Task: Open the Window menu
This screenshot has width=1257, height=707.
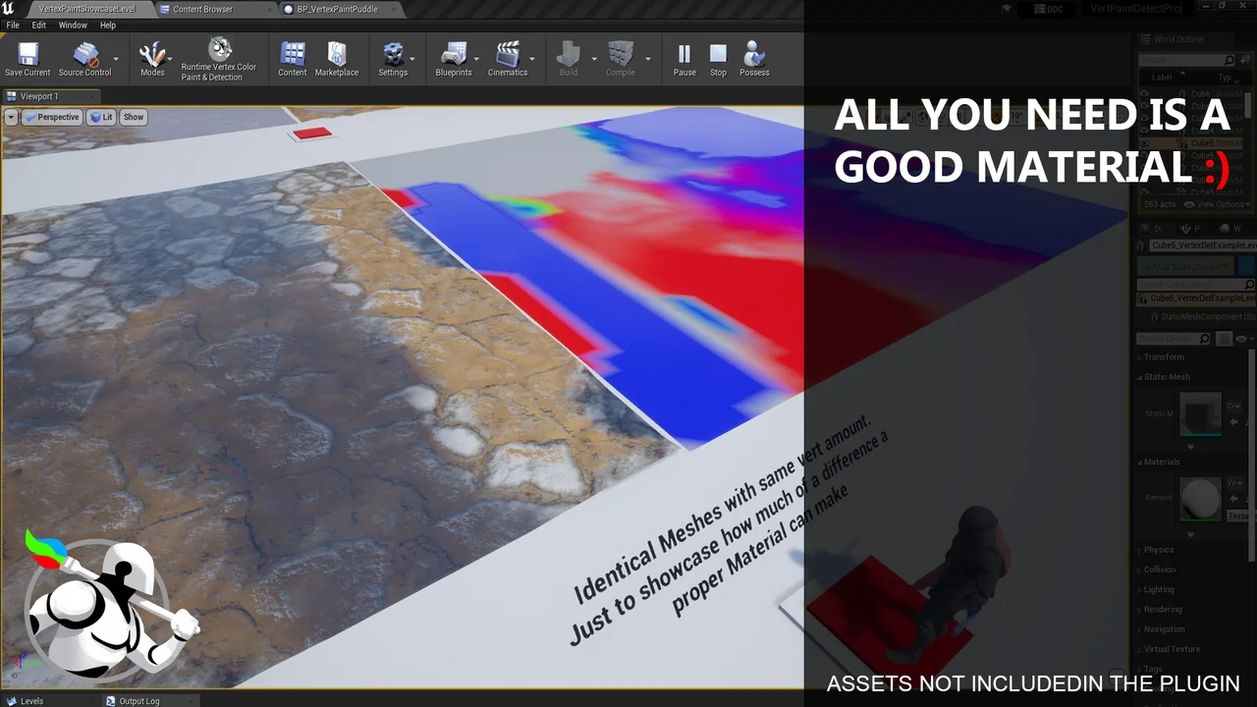Action: pos(73,25)
